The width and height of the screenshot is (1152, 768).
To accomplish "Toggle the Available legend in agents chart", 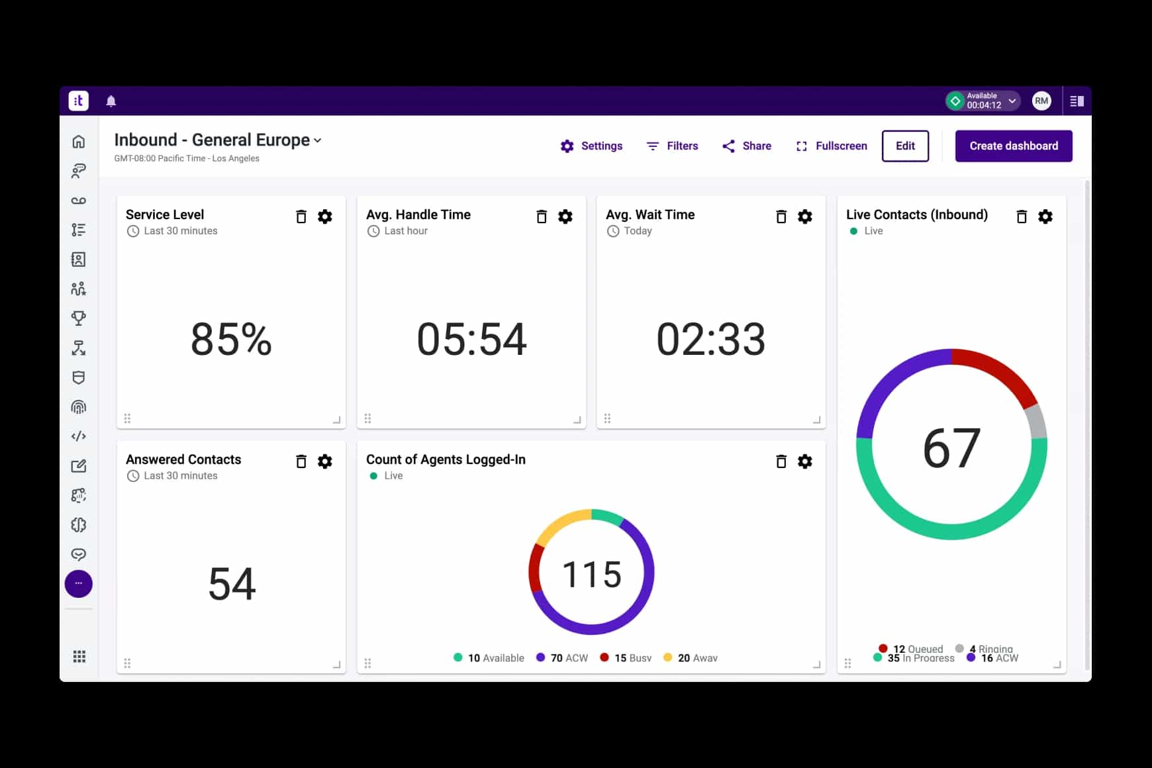I will tap(489, 657).
